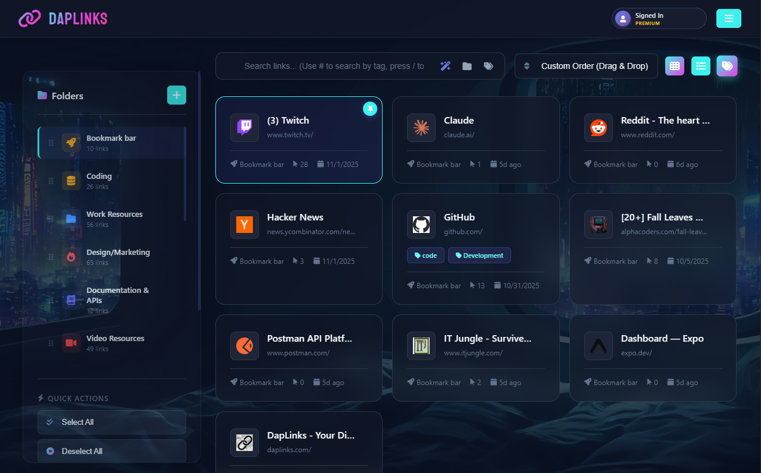Unpin the Twitch bookmark
761x473 pixels.
(369, 109)
